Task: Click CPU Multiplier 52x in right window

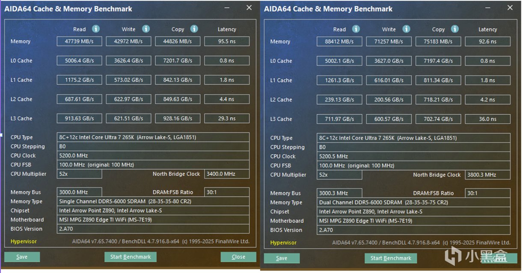Action: (339, 175)
